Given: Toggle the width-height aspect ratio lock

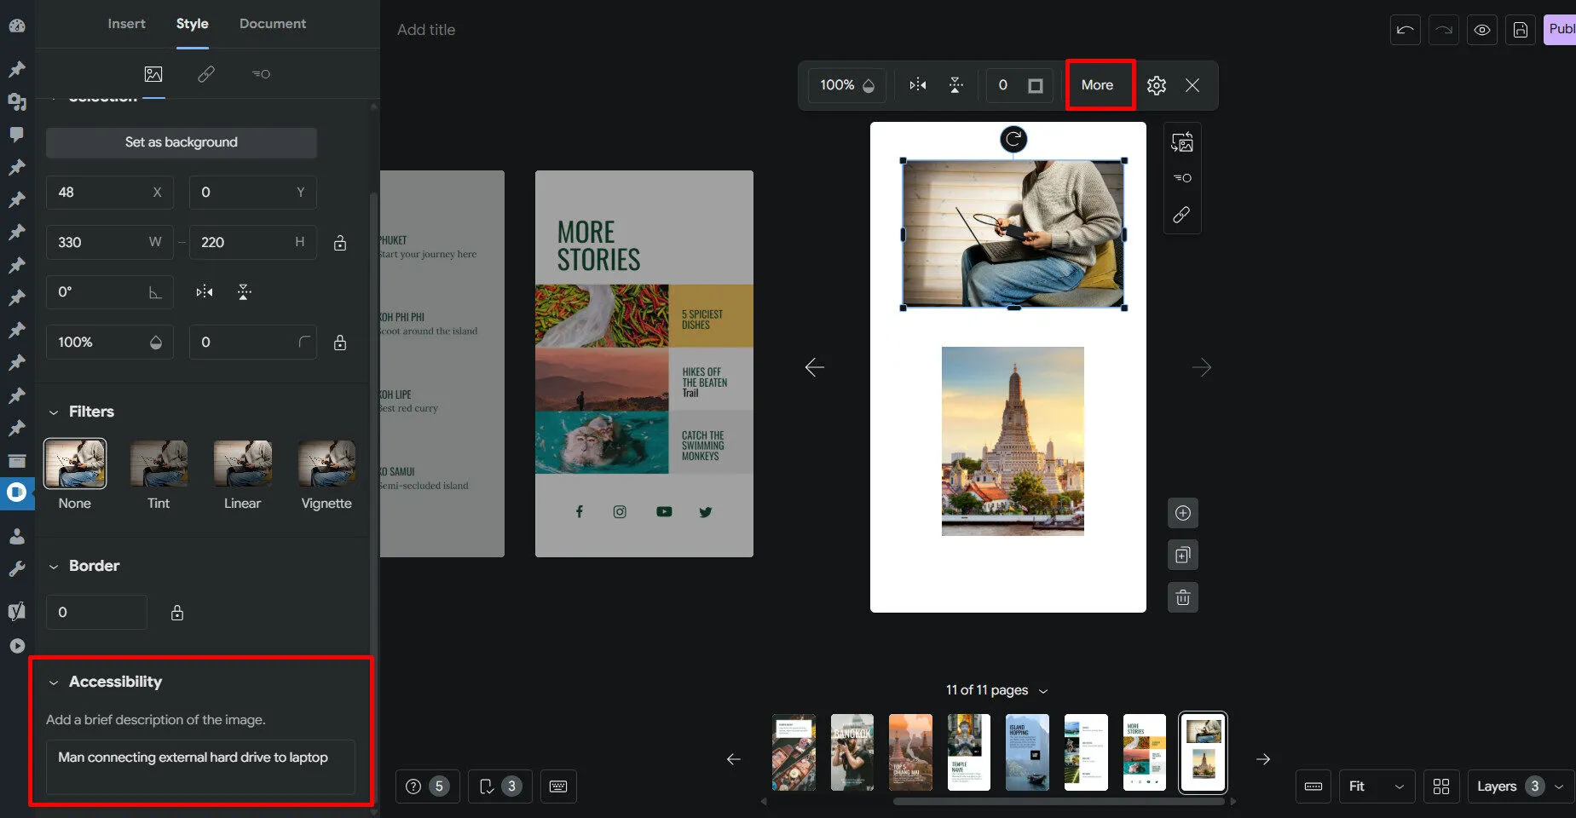Looking at the screenshot, I should click(x=340, y=243).
